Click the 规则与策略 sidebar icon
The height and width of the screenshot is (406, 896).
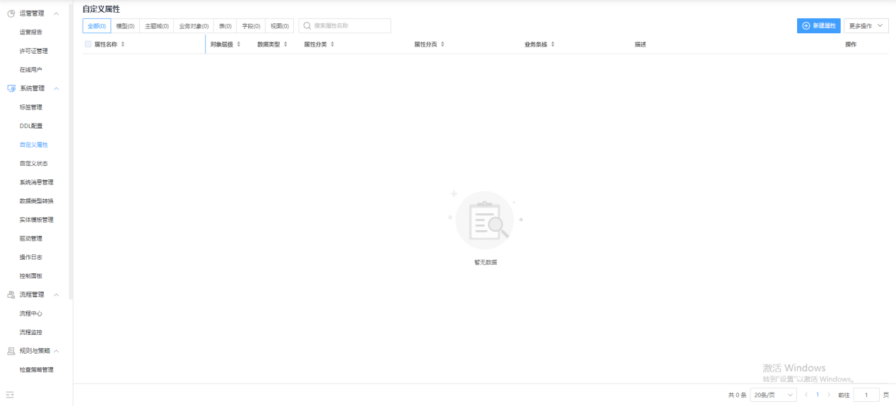11,351
